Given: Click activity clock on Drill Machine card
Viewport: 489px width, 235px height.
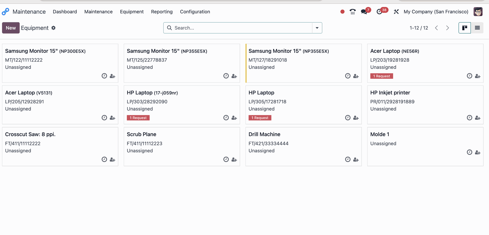Looking at the screenshot, I should coord(348,159).
